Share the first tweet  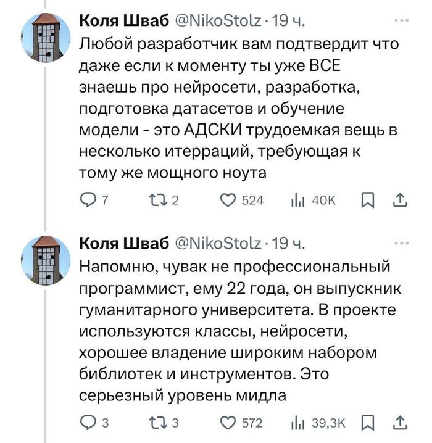[x=399, y=200]
